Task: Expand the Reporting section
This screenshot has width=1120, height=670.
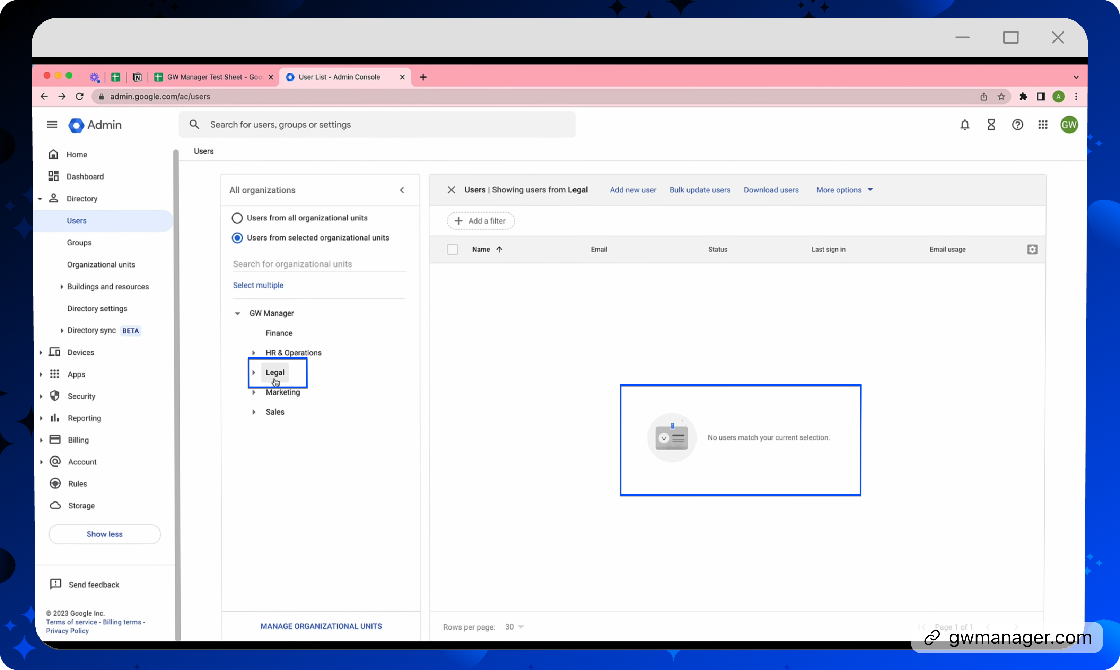Action: [41, 418]
